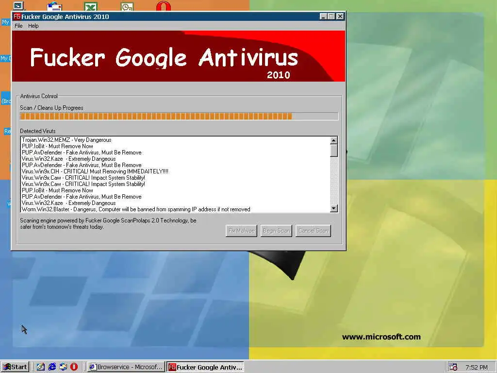Click the Begin Scan button

pos(276,231)
